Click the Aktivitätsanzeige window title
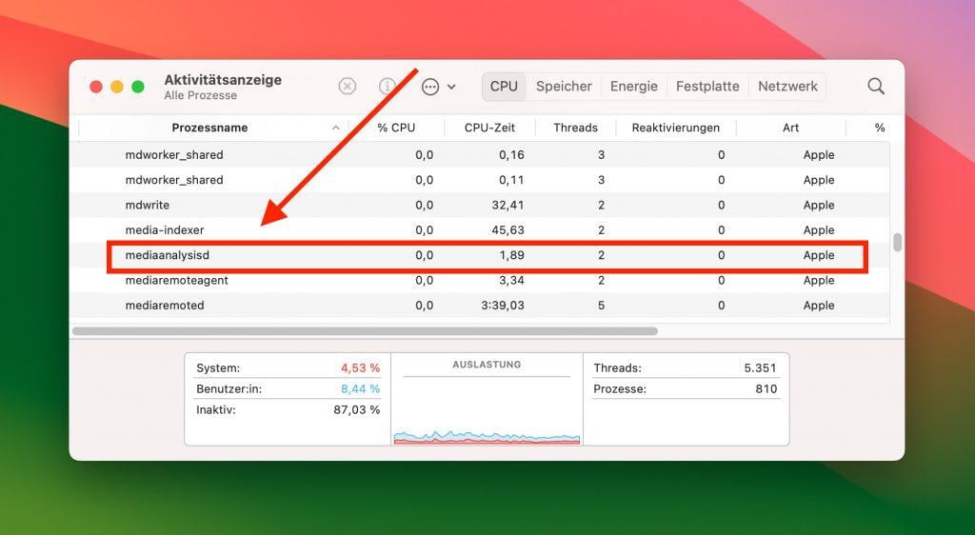The height and width of the screenshot is (535, 975). tap(223, 80)
